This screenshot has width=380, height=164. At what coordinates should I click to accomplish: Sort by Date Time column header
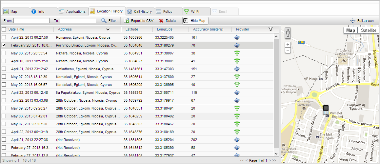16,29
